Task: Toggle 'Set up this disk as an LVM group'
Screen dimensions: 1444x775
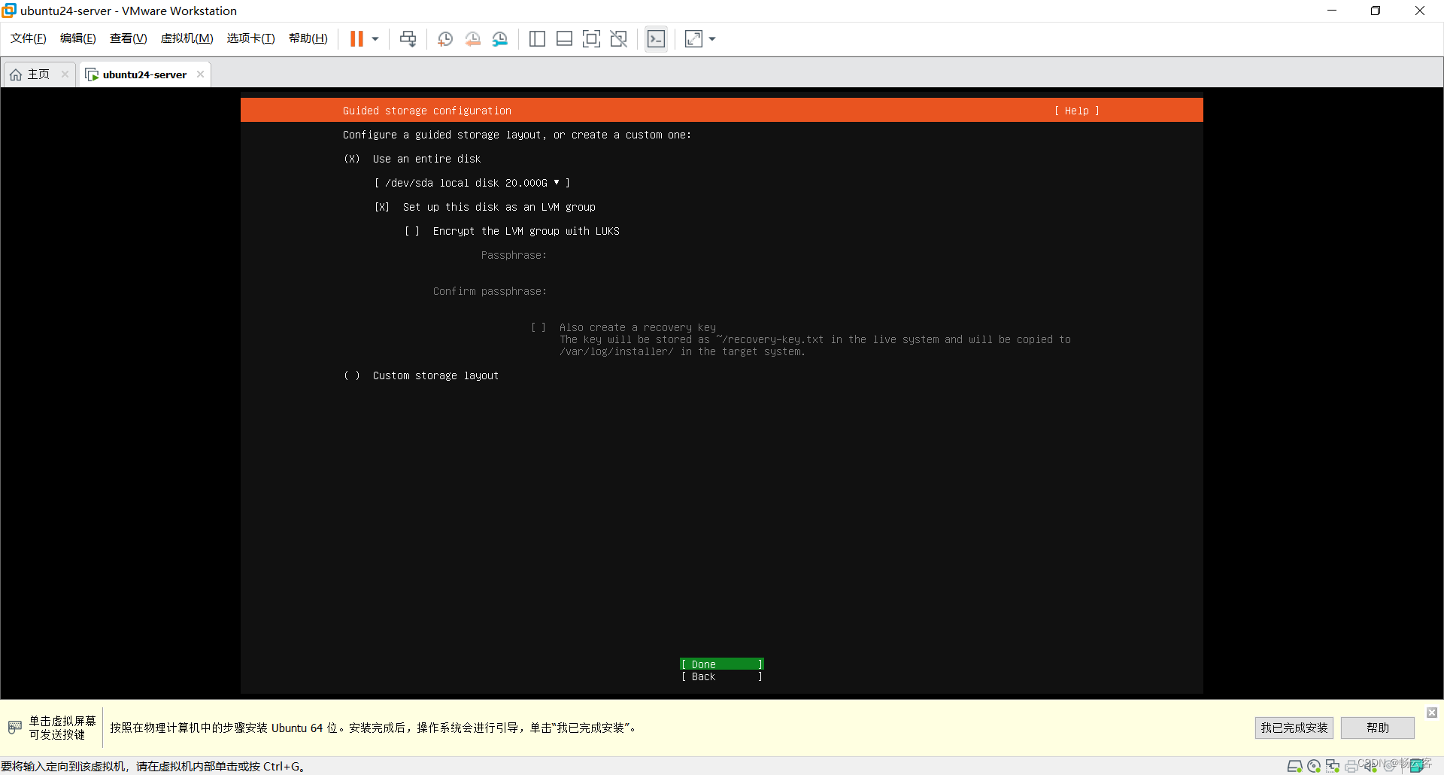Action: (x=382, y=207)
